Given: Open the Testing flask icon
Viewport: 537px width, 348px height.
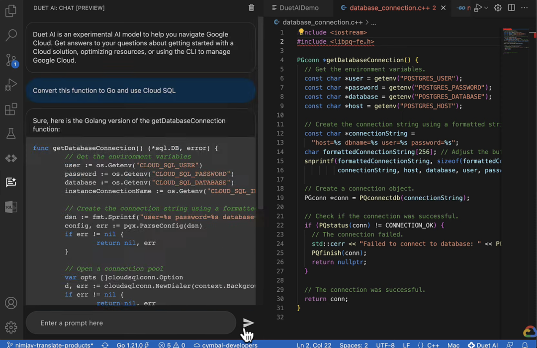Looking at the screenshot, I should [11, 133].
